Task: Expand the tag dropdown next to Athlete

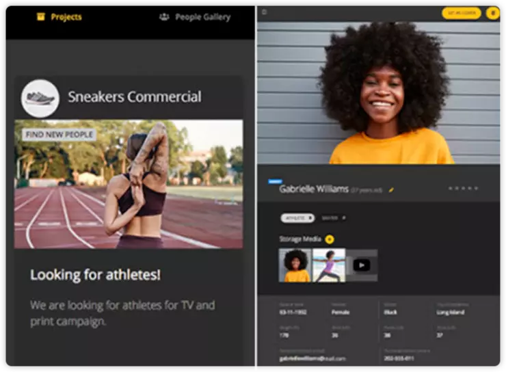Action: (x=335, y=217)
